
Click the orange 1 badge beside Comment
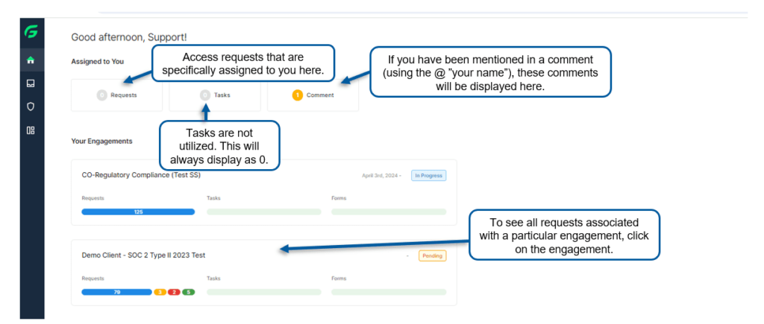pos(297,95)
